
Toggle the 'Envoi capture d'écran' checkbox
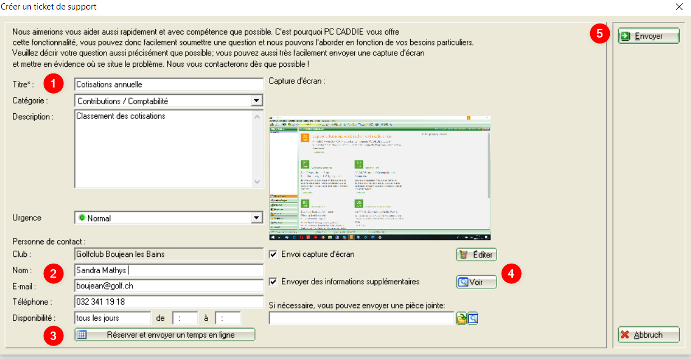[273, 254]
